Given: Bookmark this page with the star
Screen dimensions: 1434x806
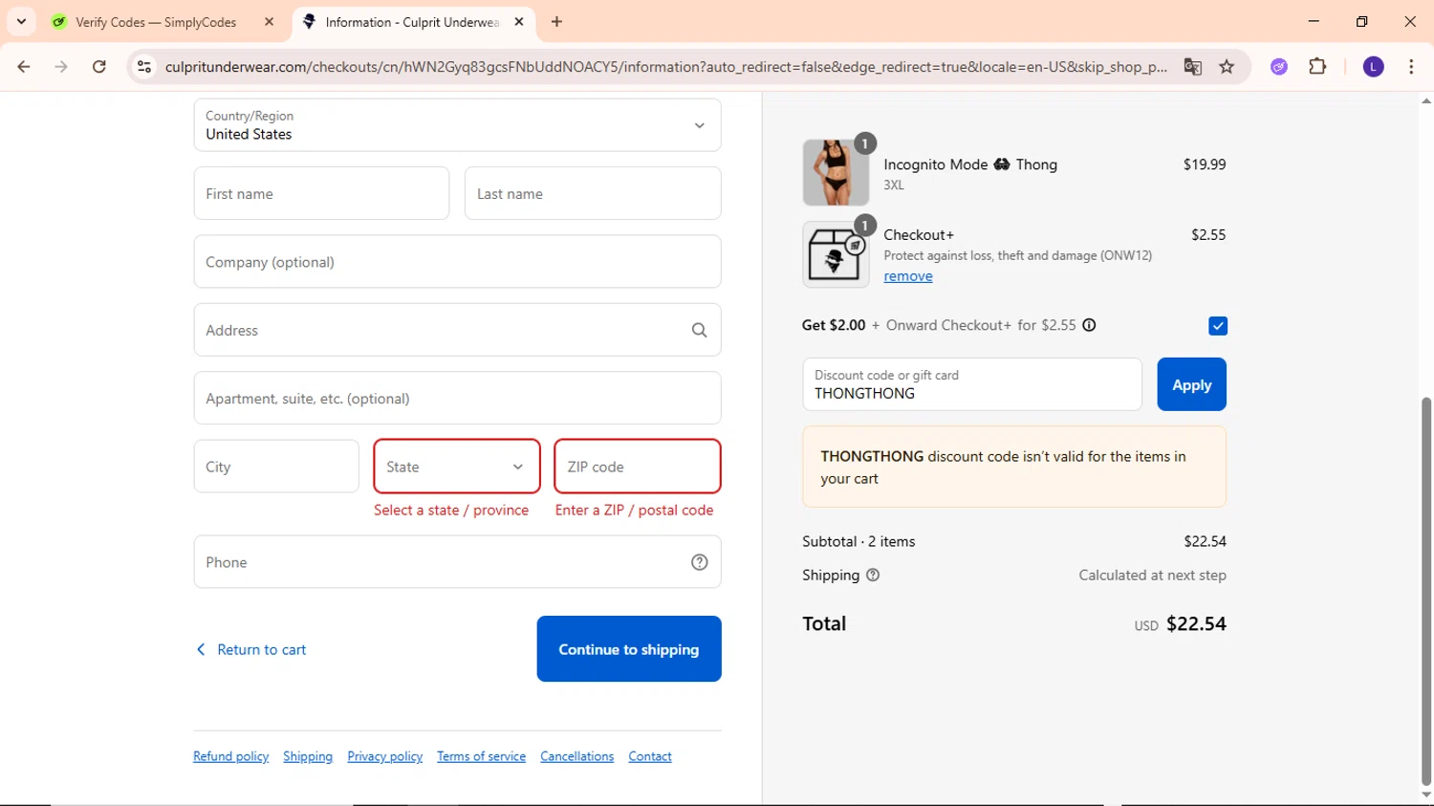Looking at the screenshot, I should point(1227,67).
